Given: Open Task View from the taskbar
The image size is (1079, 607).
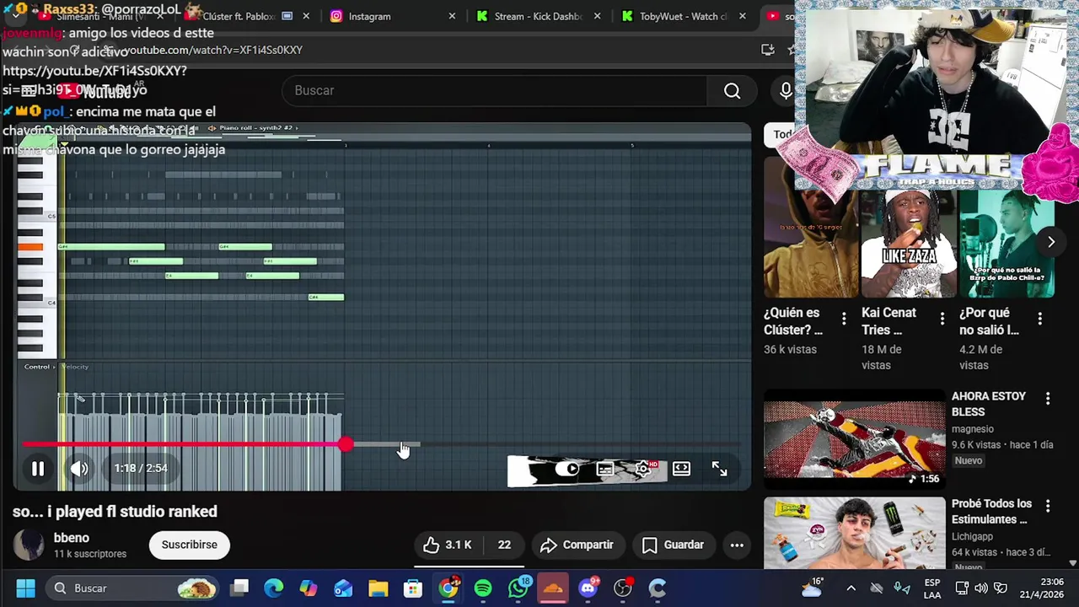Looking at the screenshot, I should (239, 588).
